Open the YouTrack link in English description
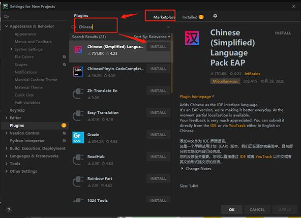The image size is (301, 218). click(x=237, y=126)
